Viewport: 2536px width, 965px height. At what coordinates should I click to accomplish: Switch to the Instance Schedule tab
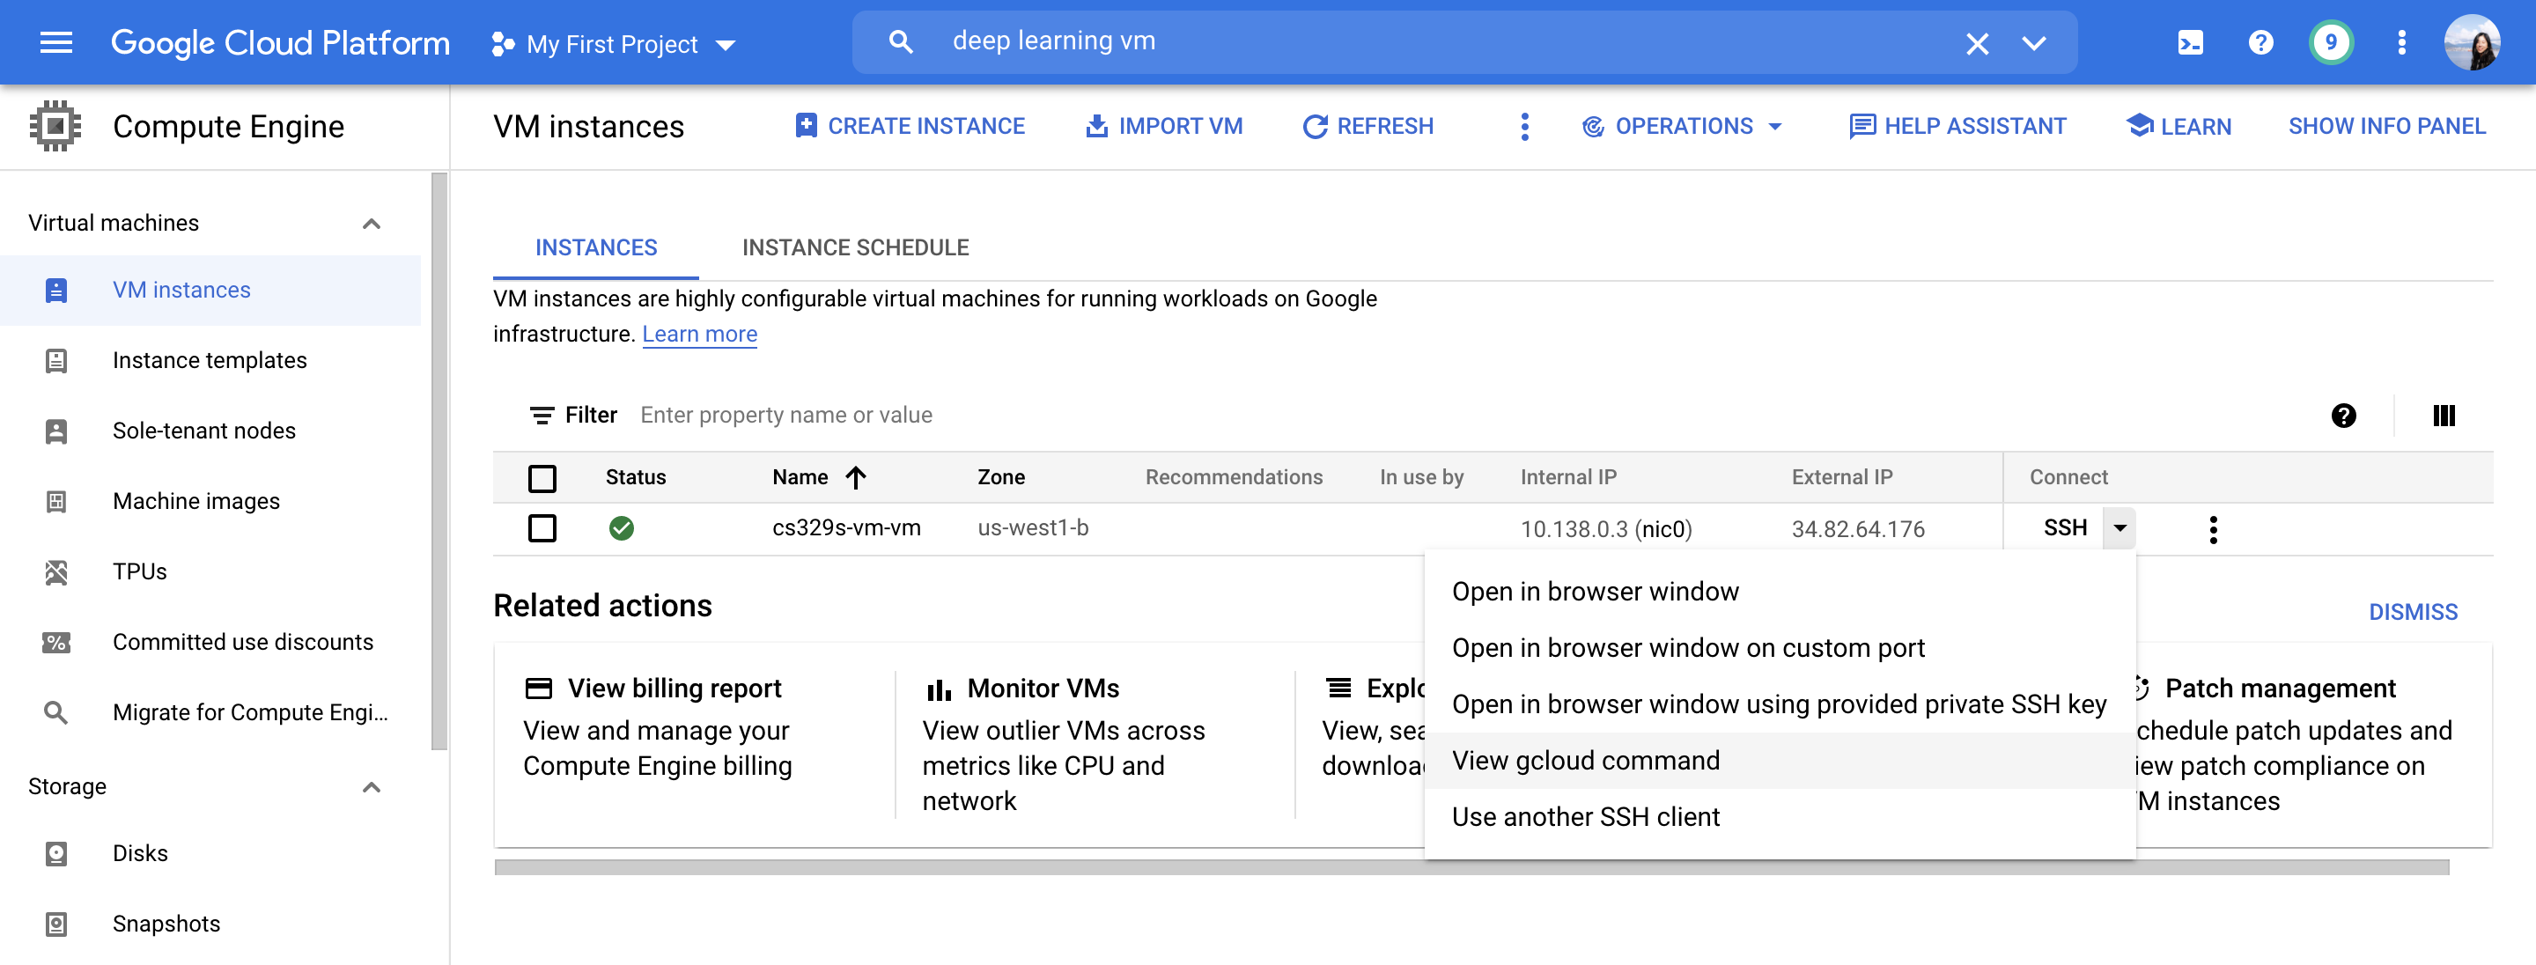[x=854, y=248]
